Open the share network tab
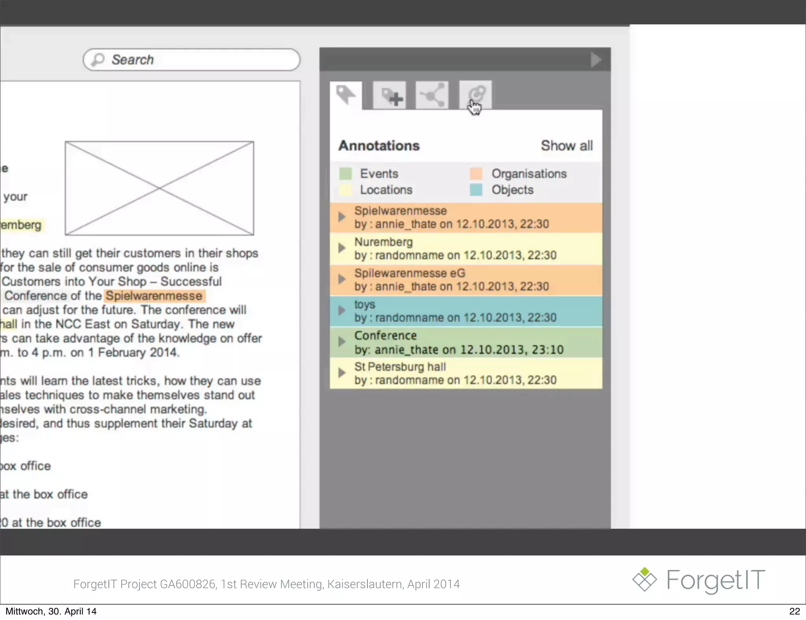 (x=432, y=95)
